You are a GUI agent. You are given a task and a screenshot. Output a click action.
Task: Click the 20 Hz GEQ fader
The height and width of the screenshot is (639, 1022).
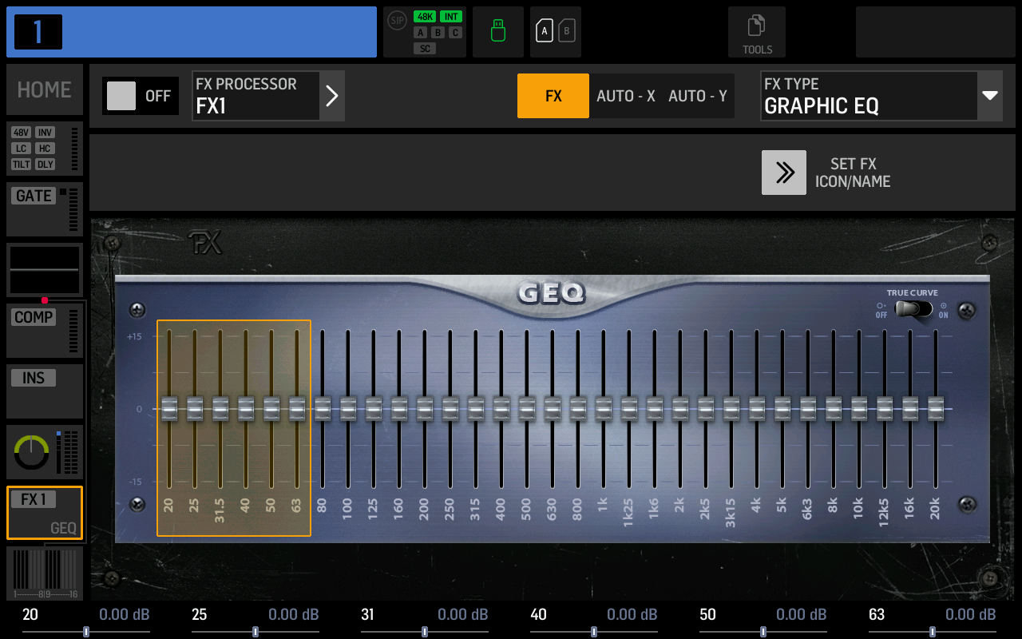click(168, 410)
